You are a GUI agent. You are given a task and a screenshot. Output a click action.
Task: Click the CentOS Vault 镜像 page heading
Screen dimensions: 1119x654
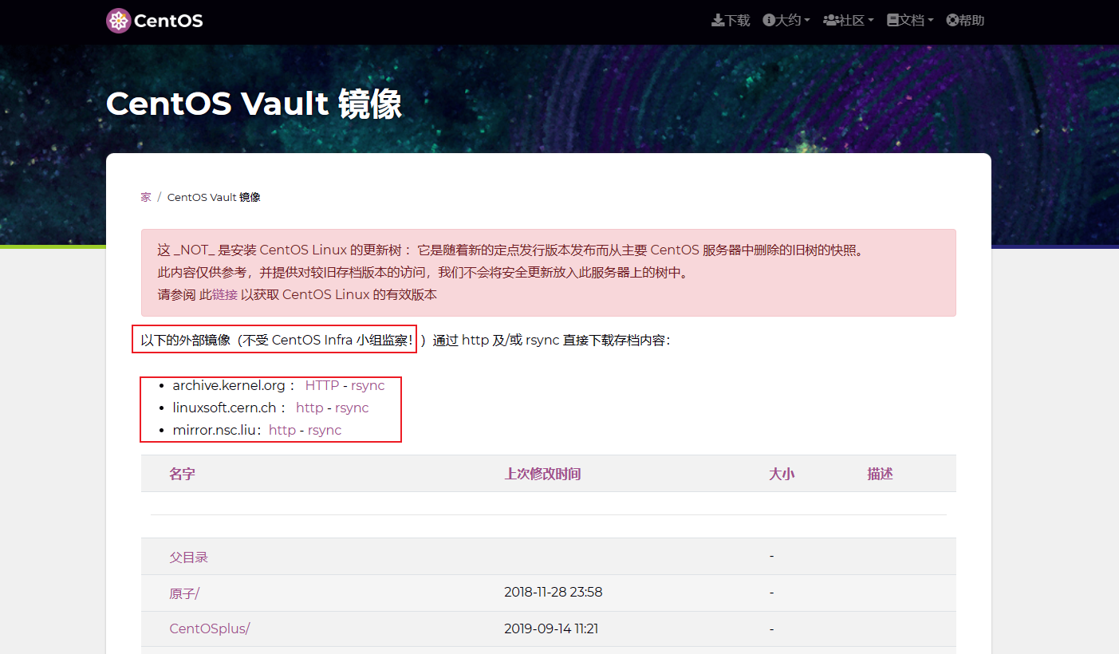click(254, 104)
